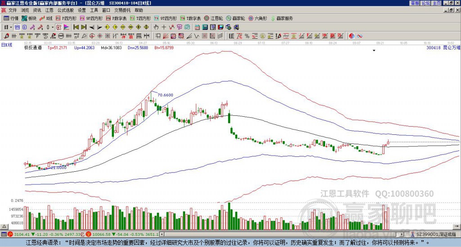Viewport: 461px width, 247px height.
Task: Click the 论坛 forum button
Action: (x=426, y=3)
